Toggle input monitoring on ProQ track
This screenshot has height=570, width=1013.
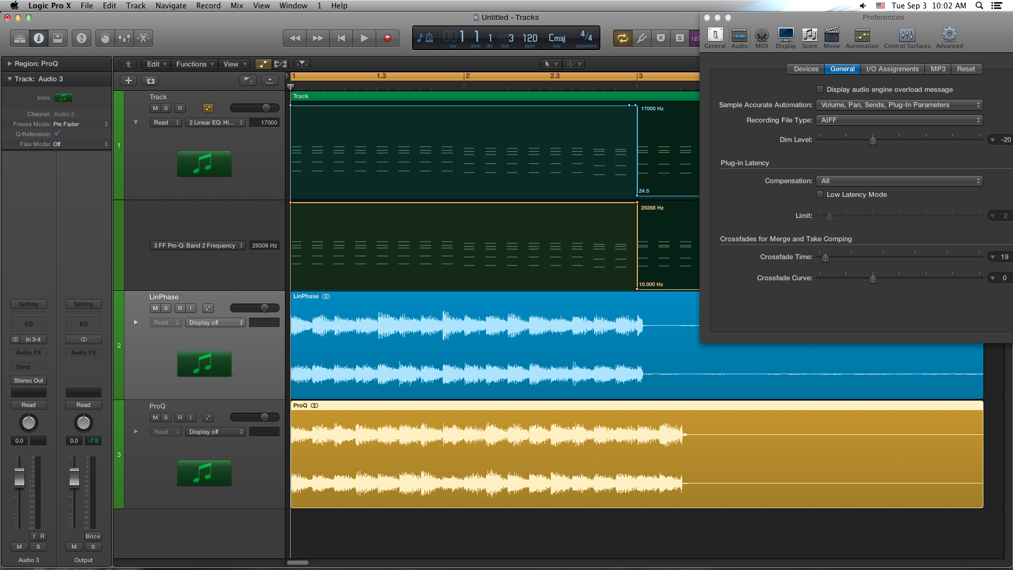tap(191, 417)
